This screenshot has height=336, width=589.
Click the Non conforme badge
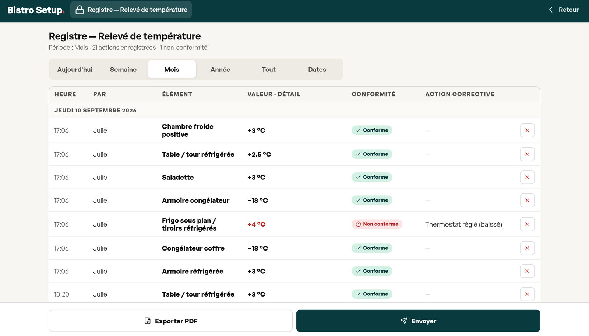point(377,224)
